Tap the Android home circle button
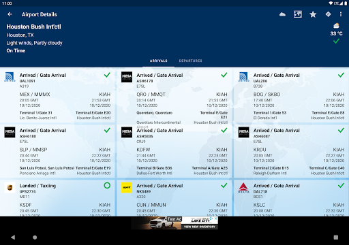 [x=35, y=238]
